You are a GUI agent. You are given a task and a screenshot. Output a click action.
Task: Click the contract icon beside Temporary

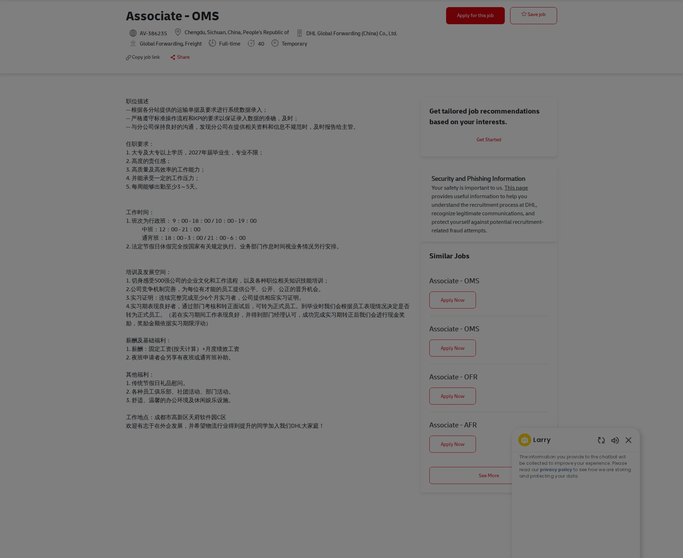(275, 43)
